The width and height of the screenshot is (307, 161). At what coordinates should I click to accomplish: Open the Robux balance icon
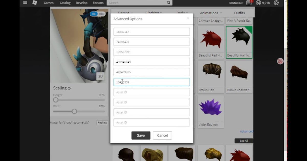258,3
